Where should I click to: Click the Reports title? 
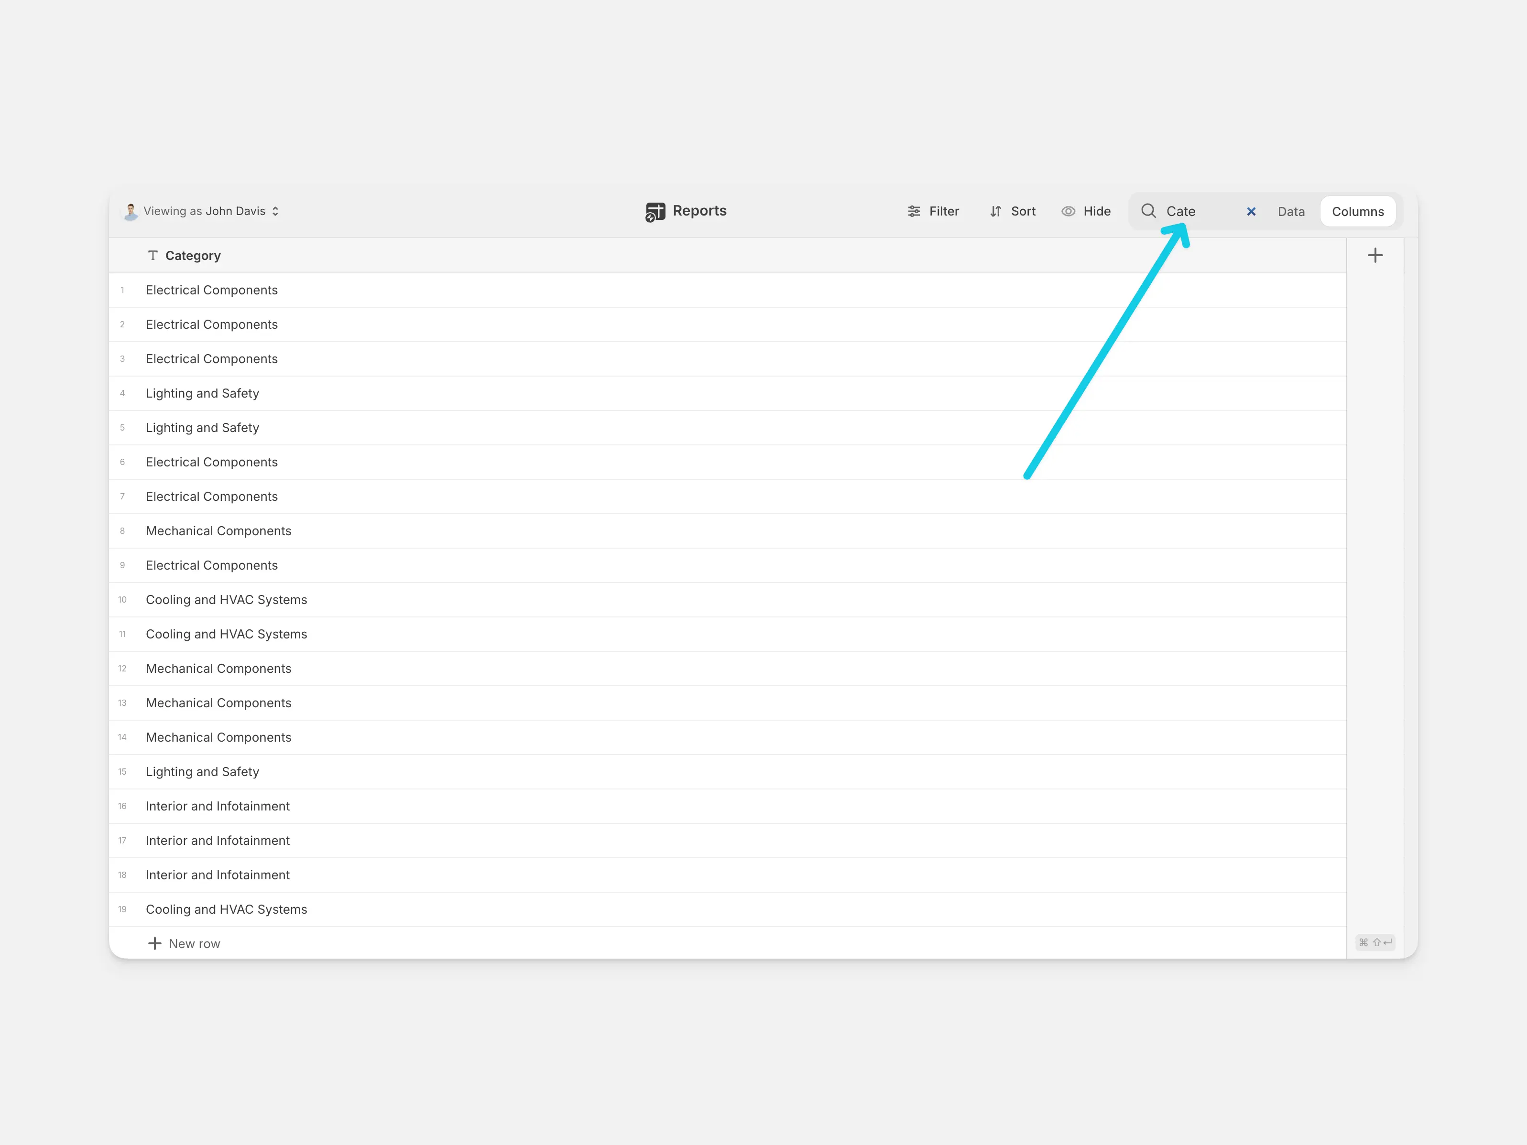tap(699, 210)
